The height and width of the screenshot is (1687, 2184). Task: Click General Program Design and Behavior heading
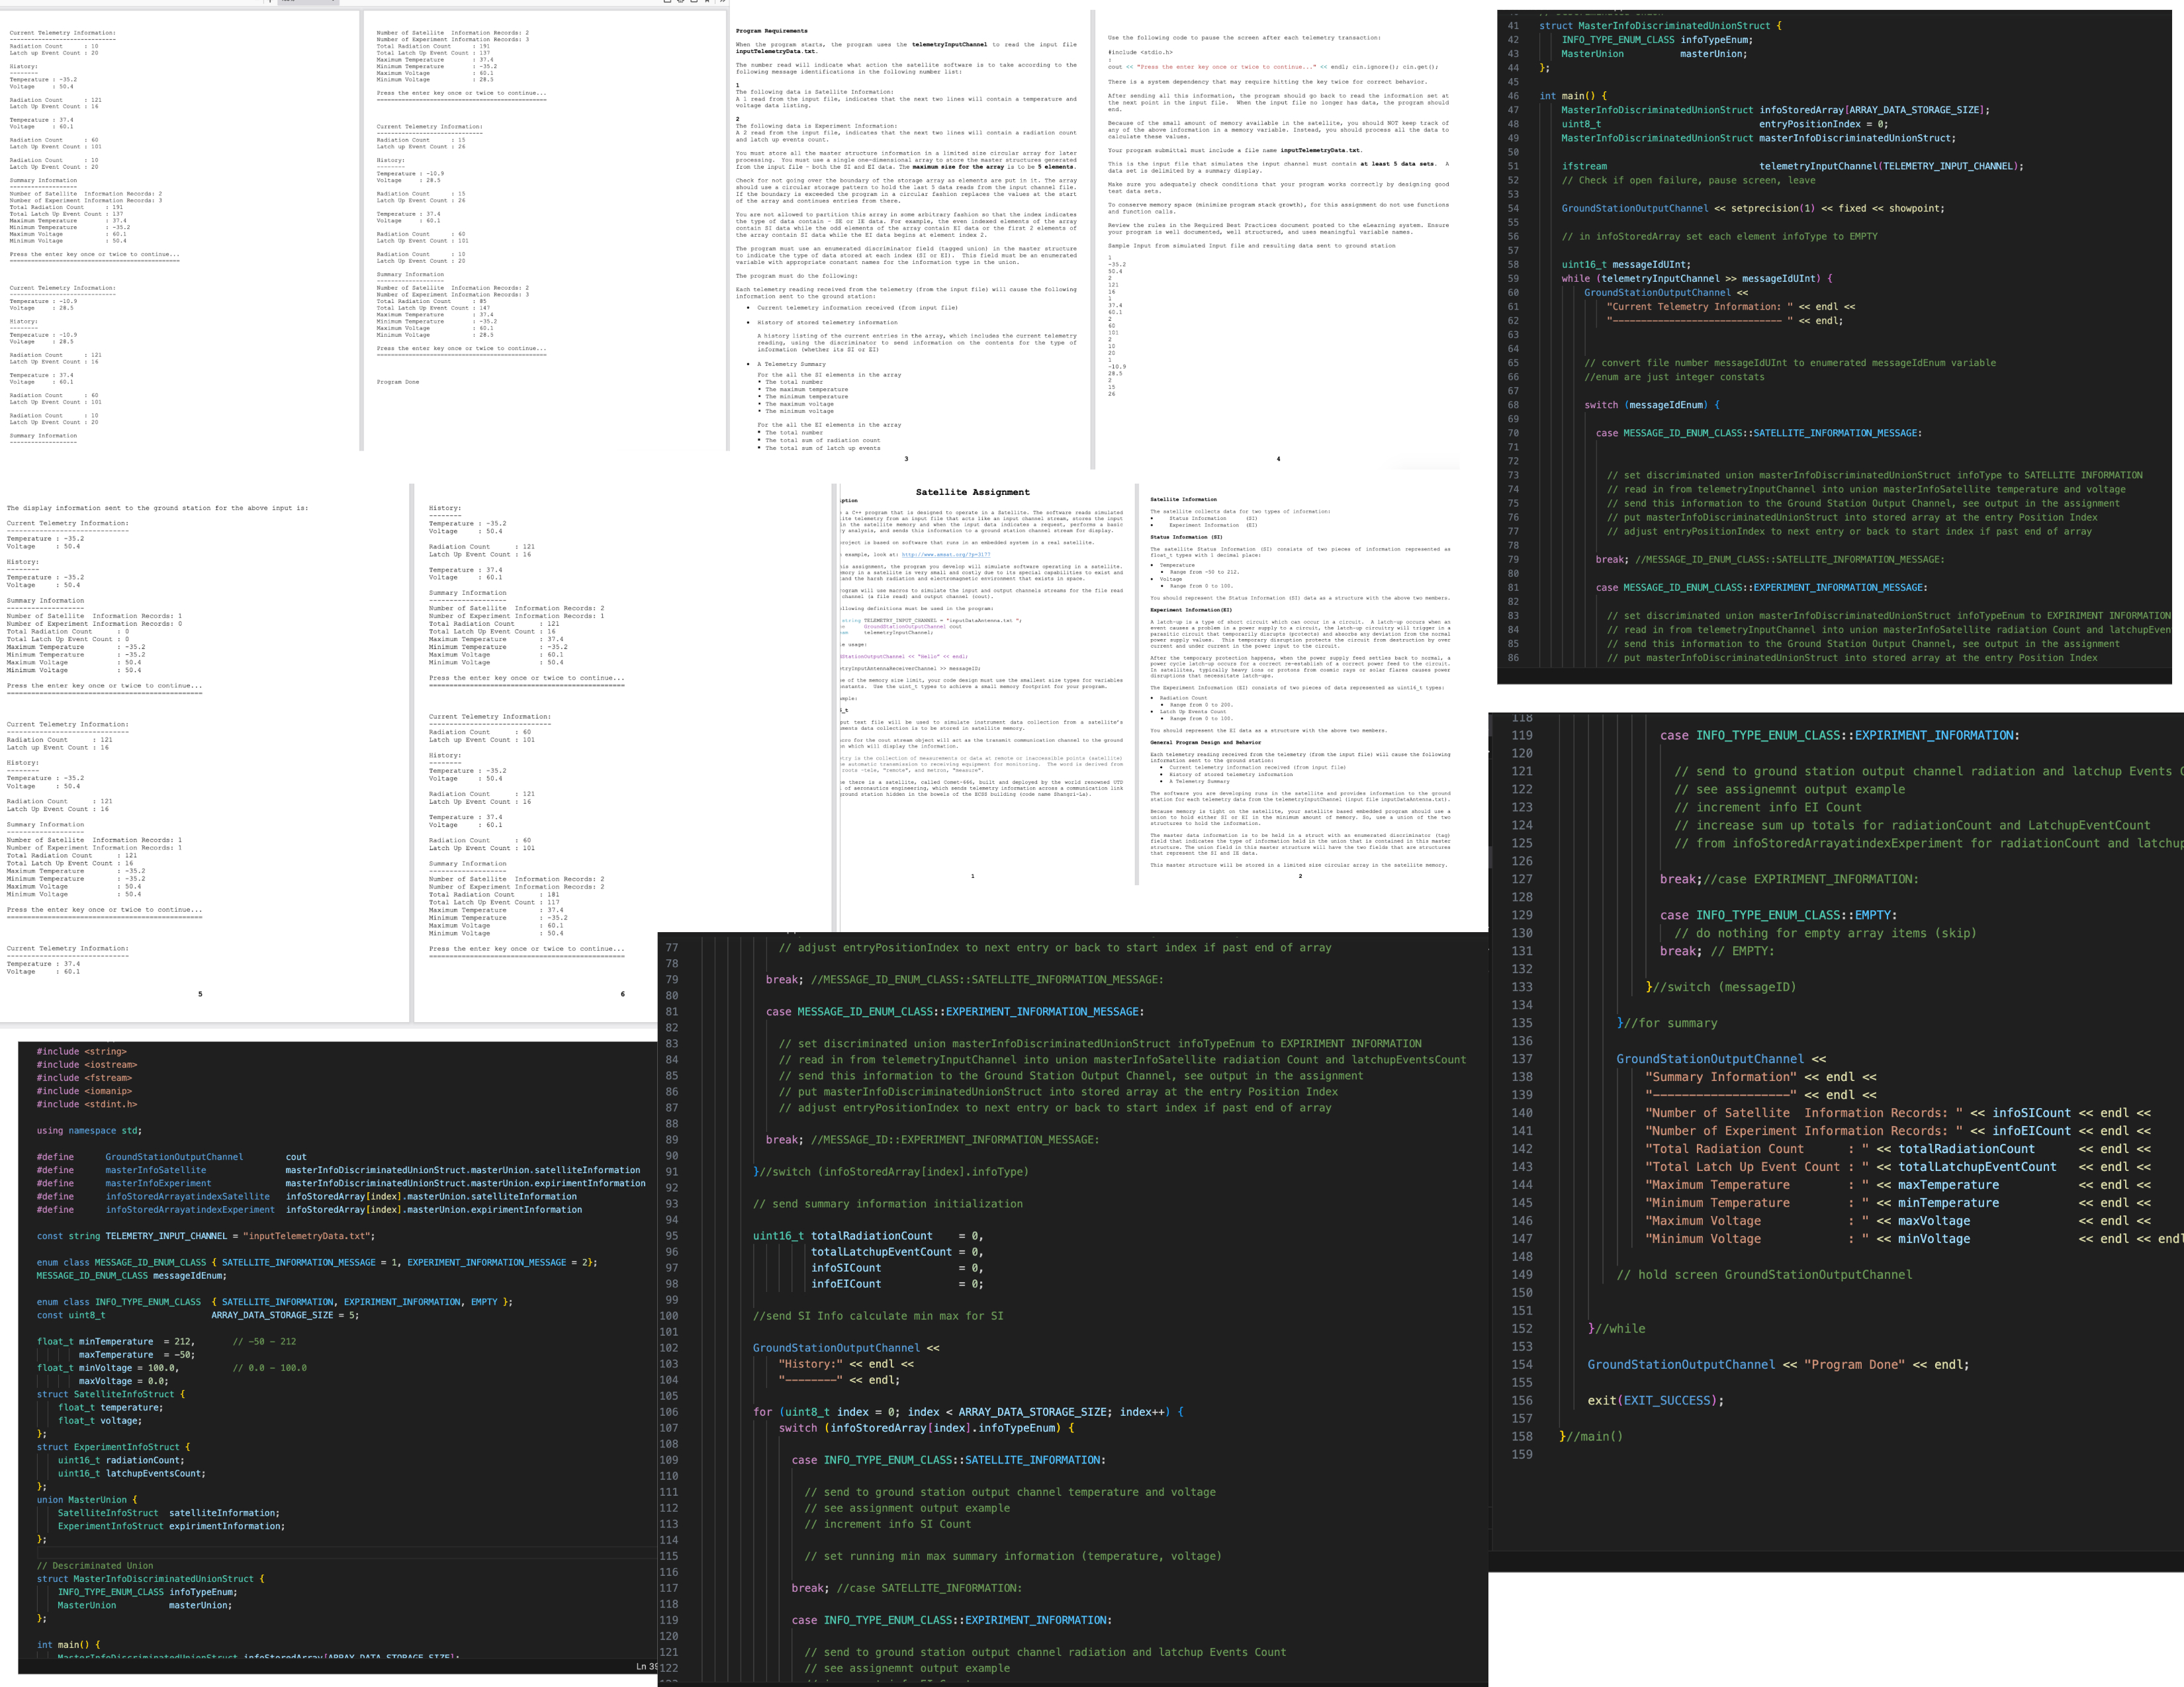[1205, 742]
